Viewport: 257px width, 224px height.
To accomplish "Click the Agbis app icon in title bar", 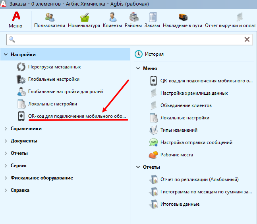I will click(3, 4).
